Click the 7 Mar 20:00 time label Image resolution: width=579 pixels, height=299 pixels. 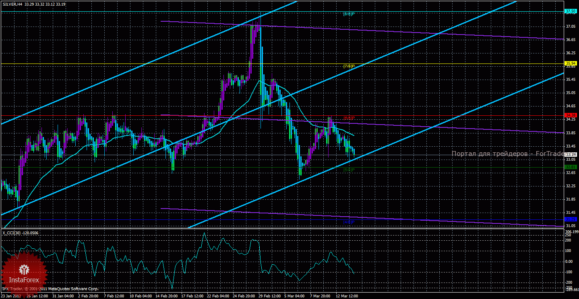point(320,296)
